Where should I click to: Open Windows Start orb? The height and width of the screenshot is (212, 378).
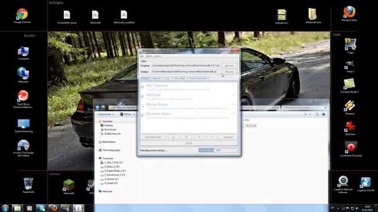[x=5, y=208]
